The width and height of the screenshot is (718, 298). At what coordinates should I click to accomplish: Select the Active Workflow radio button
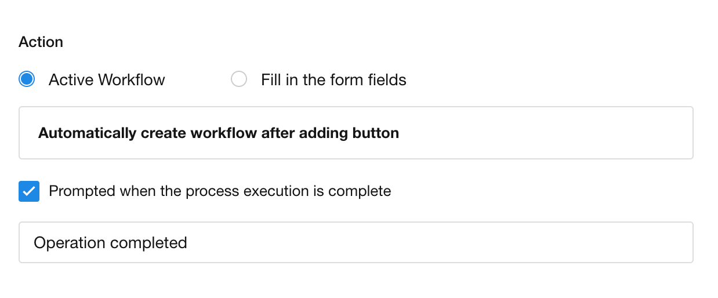tap(27, 79)
